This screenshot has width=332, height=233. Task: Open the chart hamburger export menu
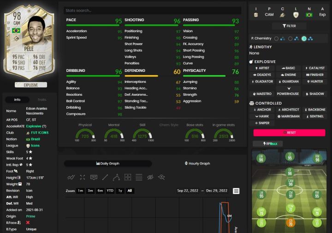point(236,191)
